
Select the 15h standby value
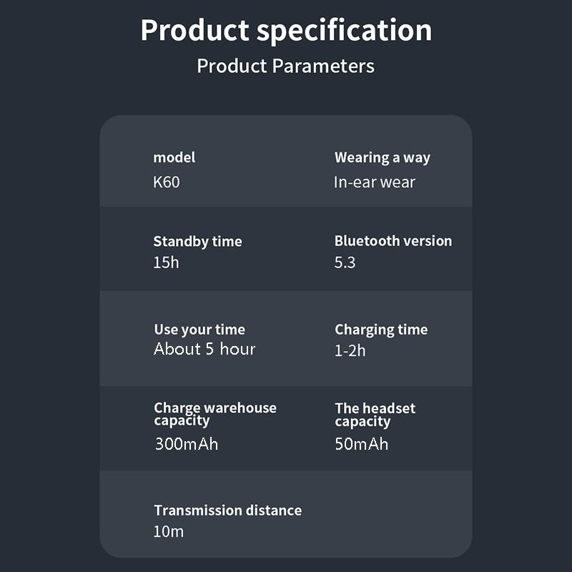pyautogui.click(x=167, y=262)
